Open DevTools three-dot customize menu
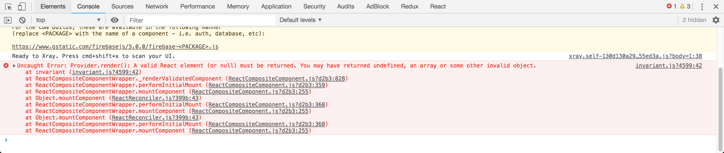This screenshot has height=153, width=724. (702, 7)
